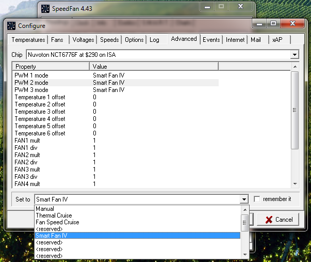Select the Temperature 5 offset row
311x262 pixels.
coord(116,126)
